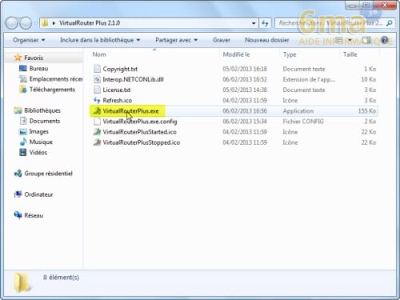Open the address bar history dropdown

tap(254, 23)
